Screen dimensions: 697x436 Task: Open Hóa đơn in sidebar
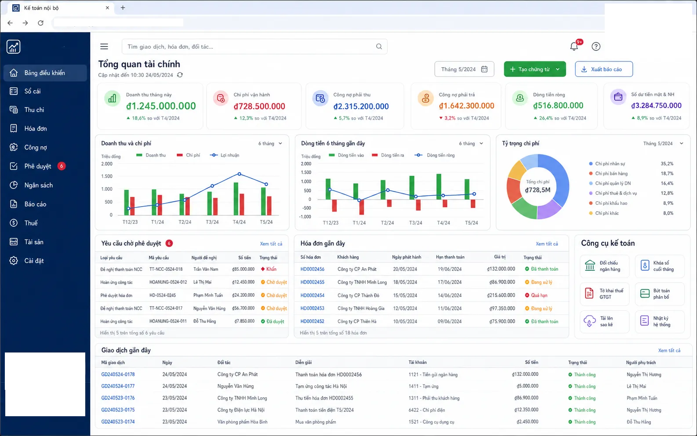[x=45, y=128]
